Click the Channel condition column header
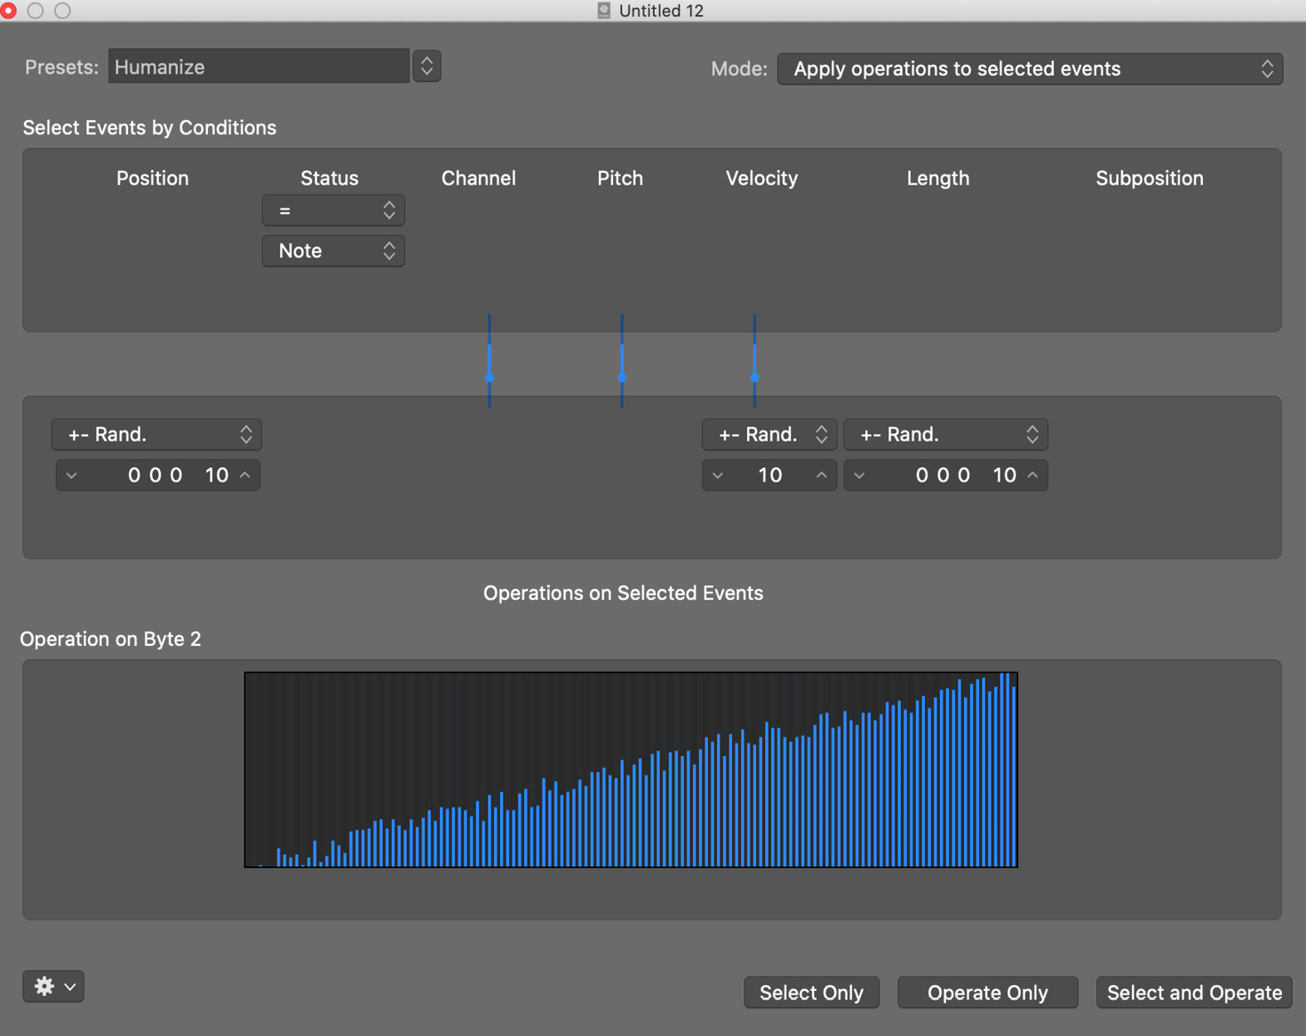 pyautogui.click(x=479, y=179)
